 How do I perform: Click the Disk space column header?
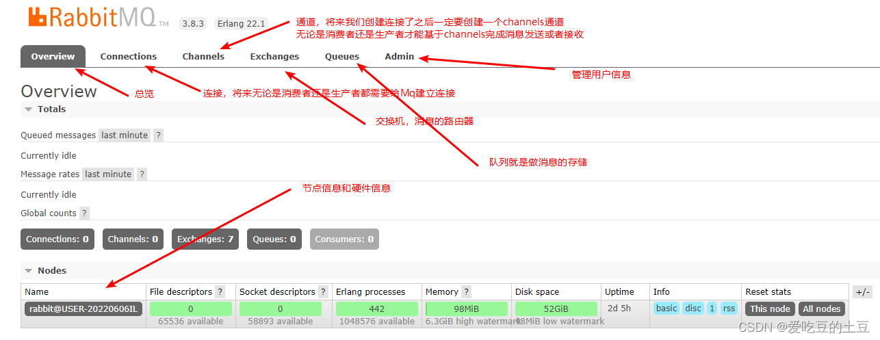pyautogui.click(x=537, y=291)
